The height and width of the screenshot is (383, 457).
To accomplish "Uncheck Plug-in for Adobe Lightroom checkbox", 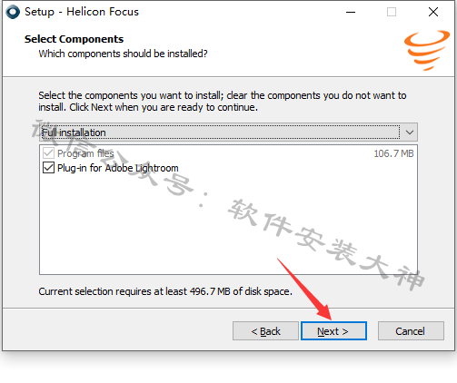I will pyautogui.click(x=48, y=167).
